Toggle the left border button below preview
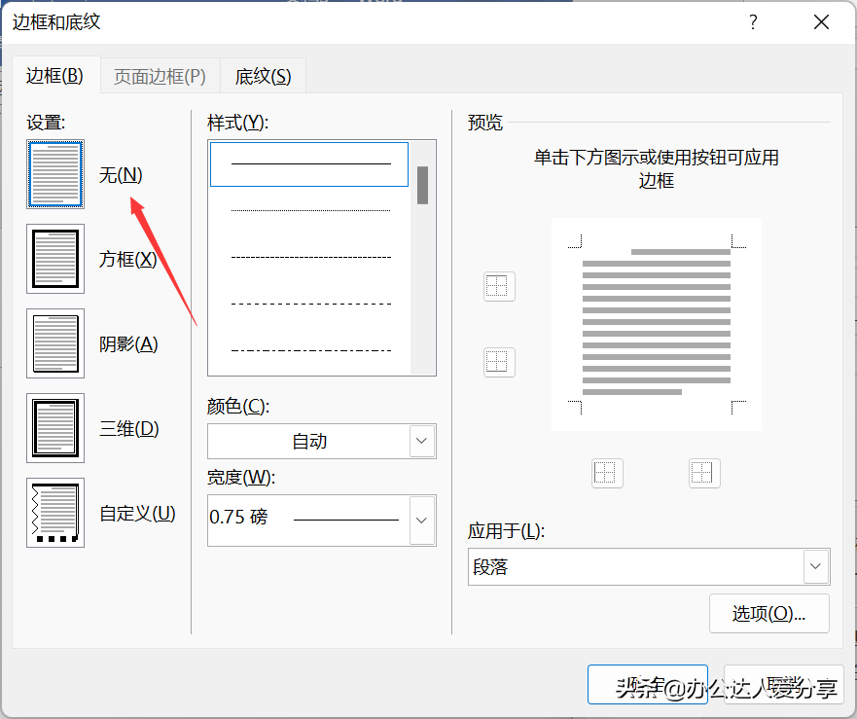Image resolution: width=857 pixels, height=719 pixels. (606, 473)
